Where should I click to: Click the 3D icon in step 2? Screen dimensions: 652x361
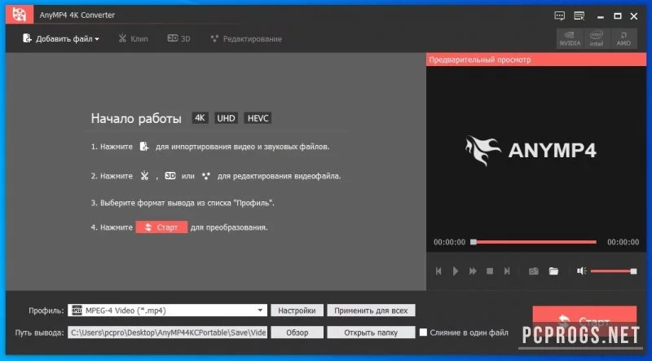170,175
